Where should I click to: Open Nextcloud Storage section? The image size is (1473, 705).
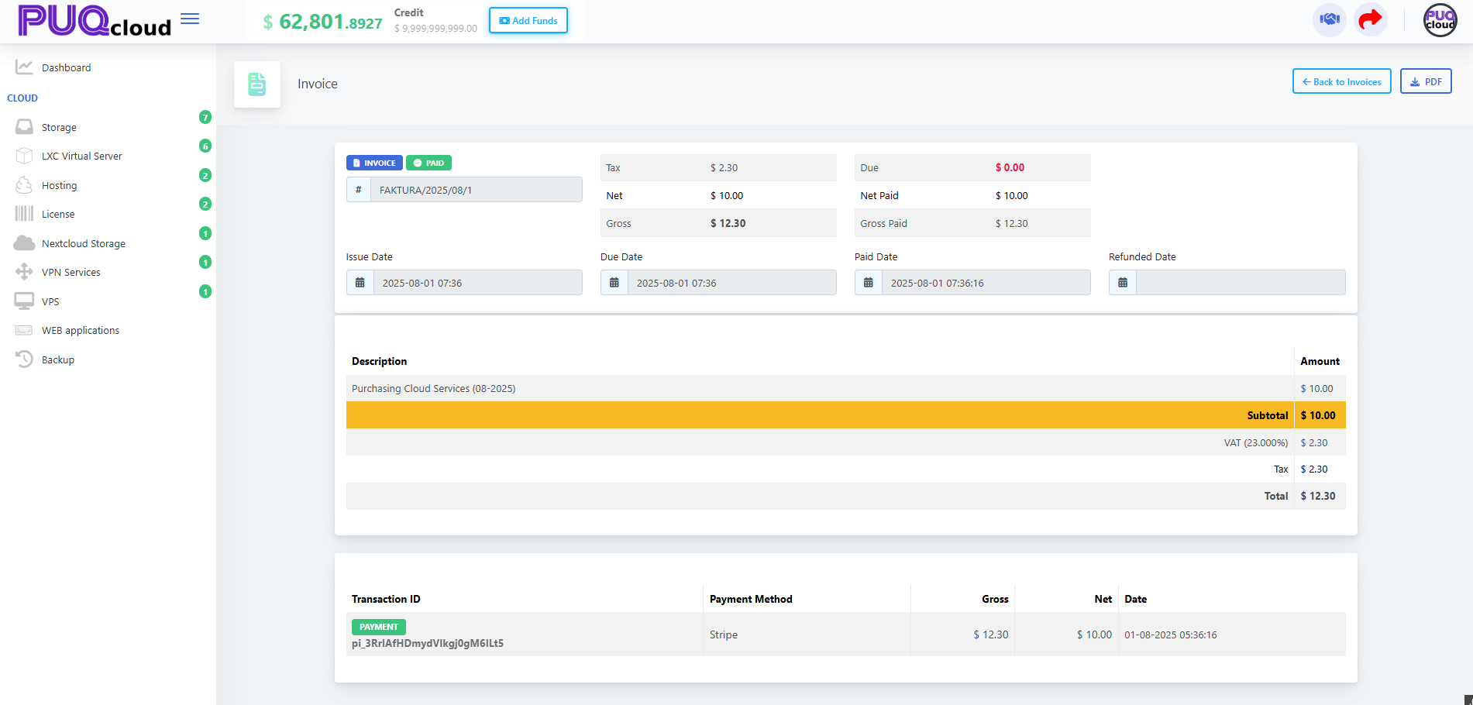click(x=84, y=243)
